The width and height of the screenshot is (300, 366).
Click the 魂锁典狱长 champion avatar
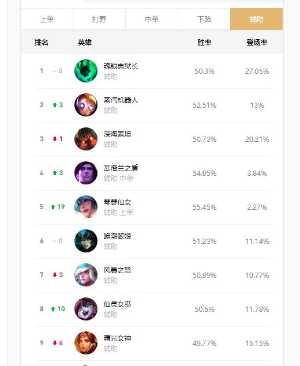[86, 71]
